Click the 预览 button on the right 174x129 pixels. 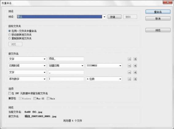coord(158,30)
